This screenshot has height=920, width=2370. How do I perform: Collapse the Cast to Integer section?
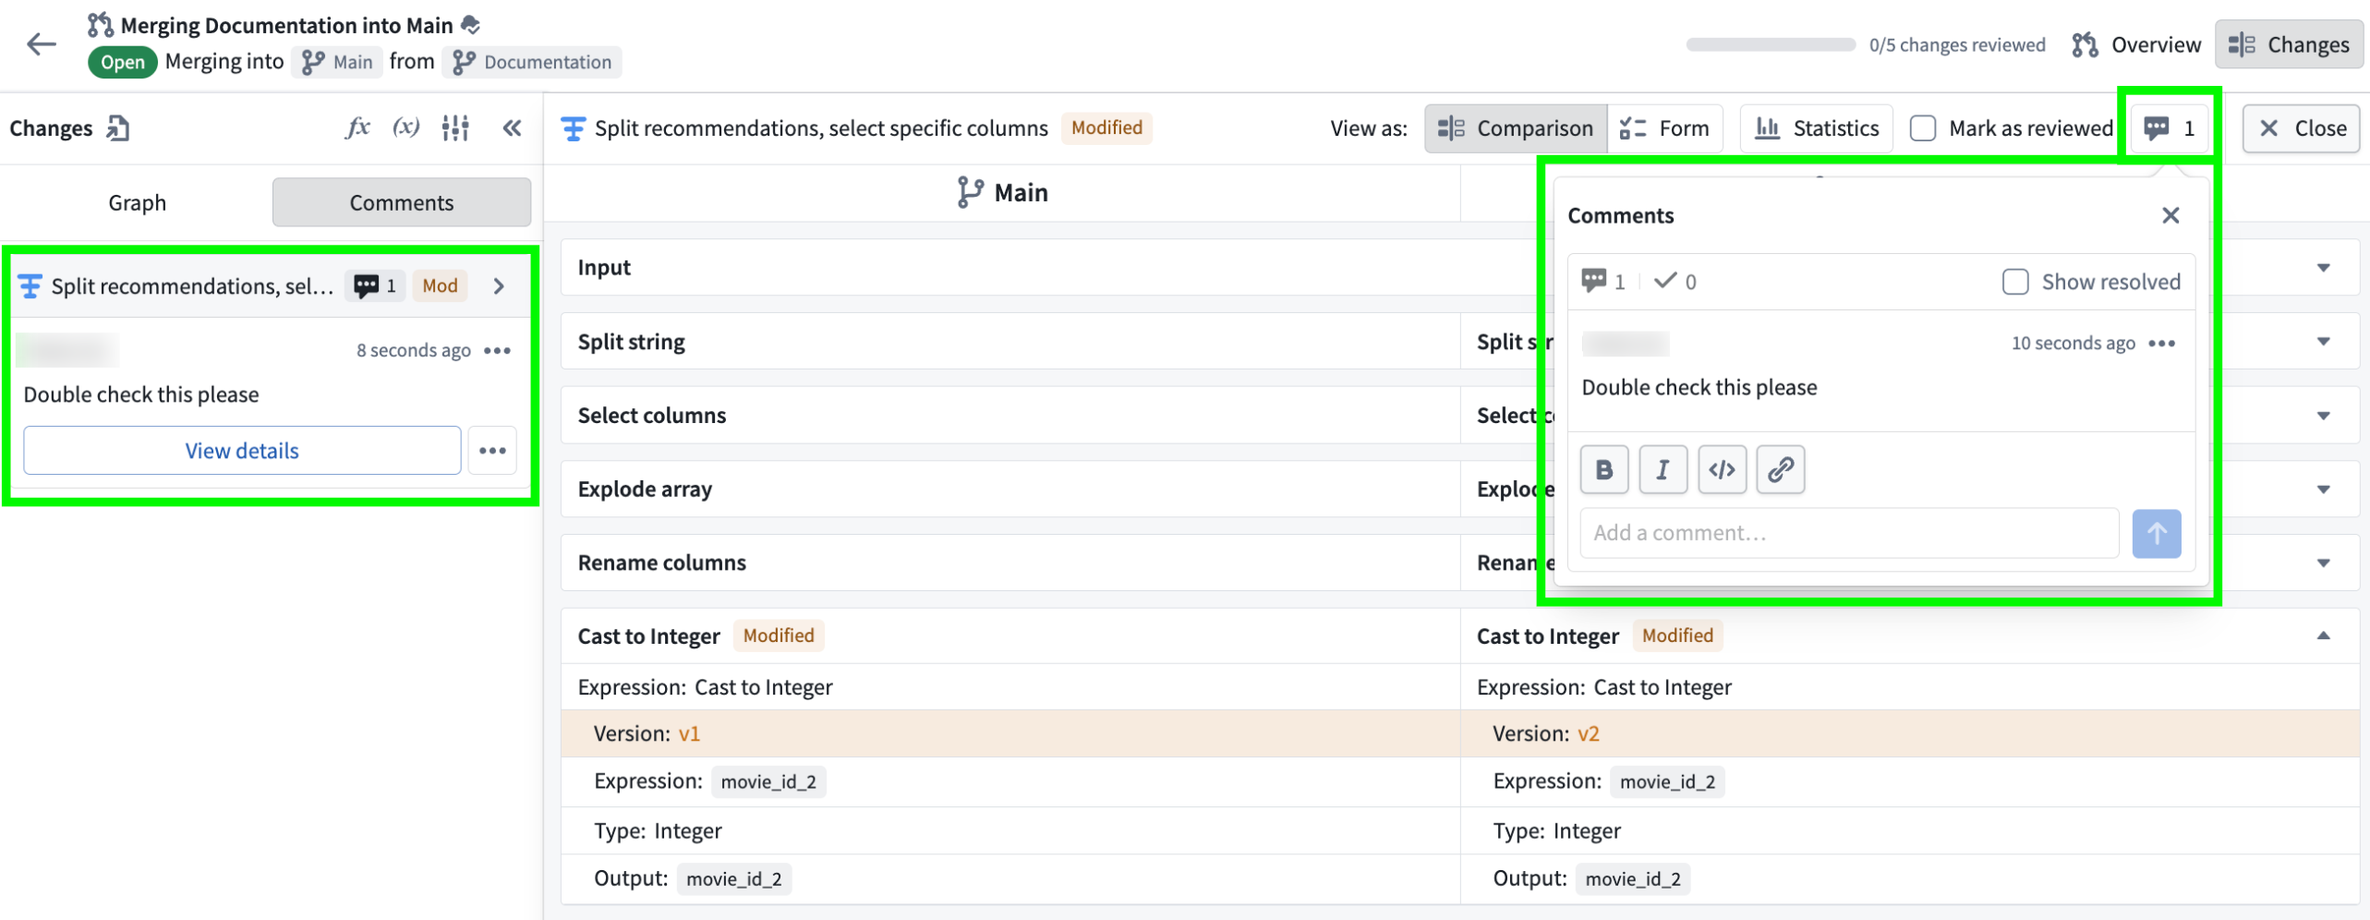[2324, 636]
